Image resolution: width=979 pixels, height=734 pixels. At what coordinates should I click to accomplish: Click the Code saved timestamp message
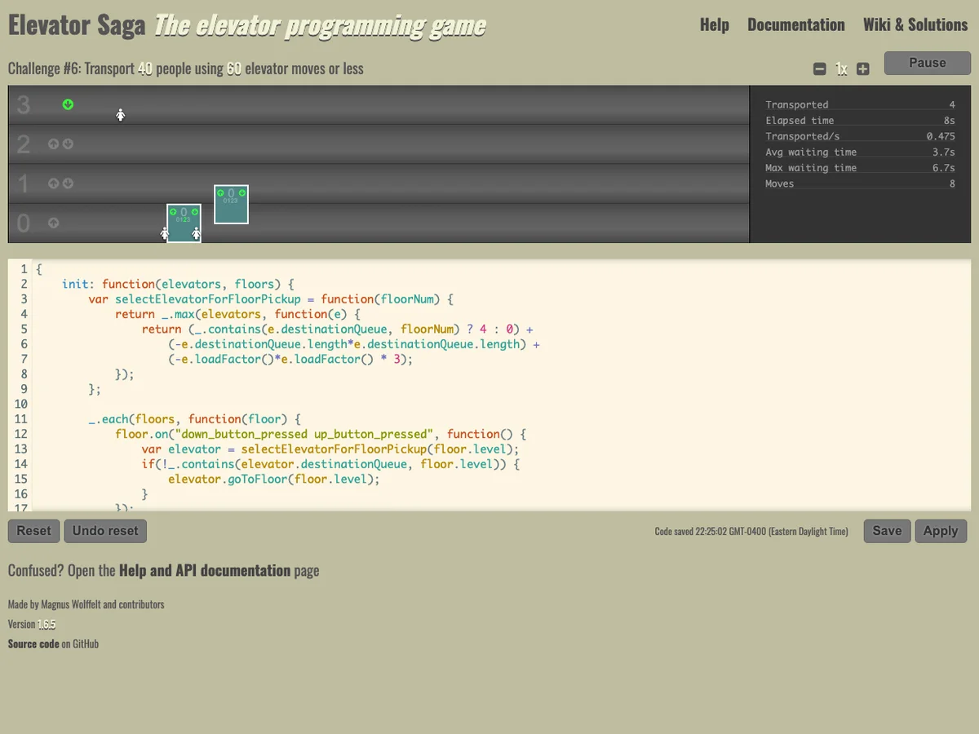(751, 532)
